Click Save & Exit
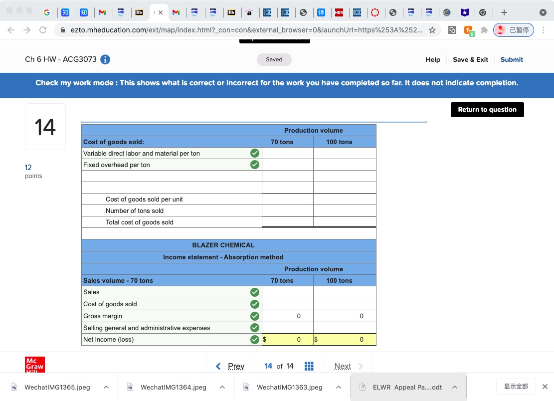 [470, 59]
